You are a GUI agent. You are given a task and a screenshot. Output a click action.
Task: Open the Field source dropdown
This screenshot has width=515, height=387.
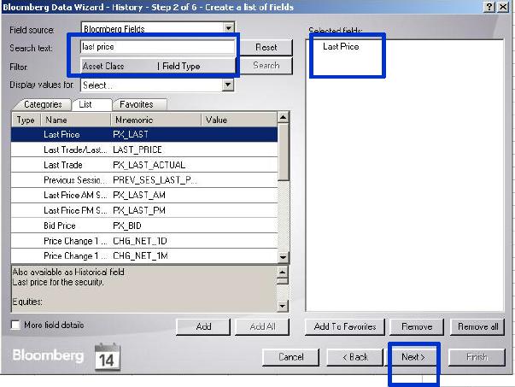[x=228, y=28]
